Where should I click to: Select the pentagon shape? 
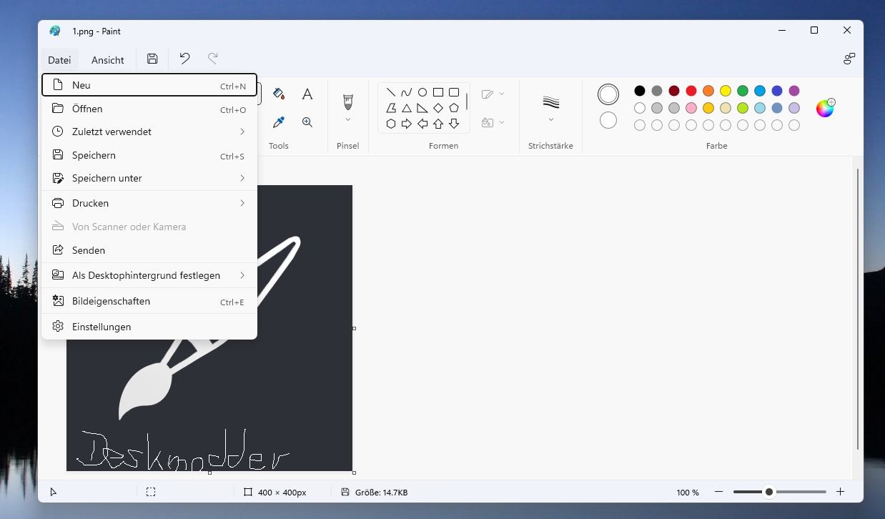click(454, 108)
